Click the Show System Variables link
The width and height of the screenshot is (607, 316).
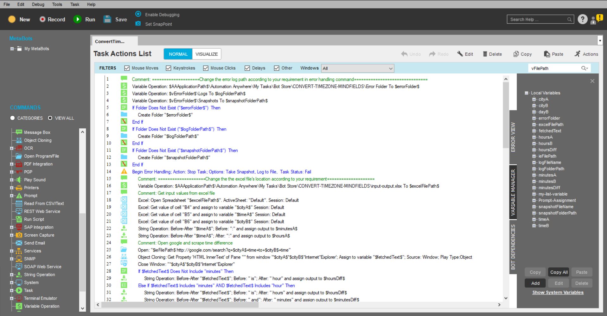[x=558, y=292]
